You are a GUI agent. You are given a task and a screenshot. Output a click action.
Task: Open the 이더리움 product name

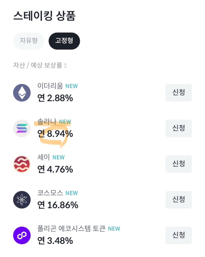tap(50, 86)
